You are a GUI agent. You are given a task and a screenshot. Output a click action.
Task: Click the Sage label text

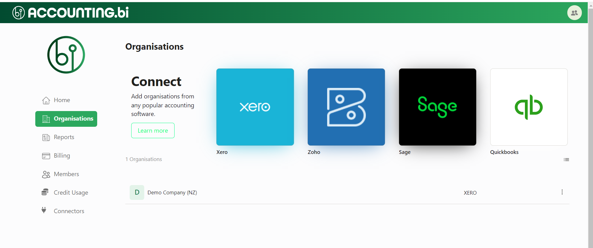tap(405, 152)
